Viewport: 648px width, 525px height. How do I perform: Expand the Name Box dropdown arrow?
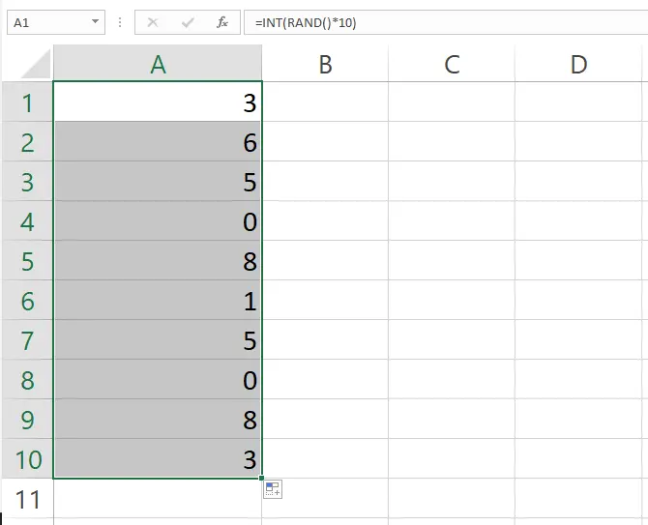point(95,21)
